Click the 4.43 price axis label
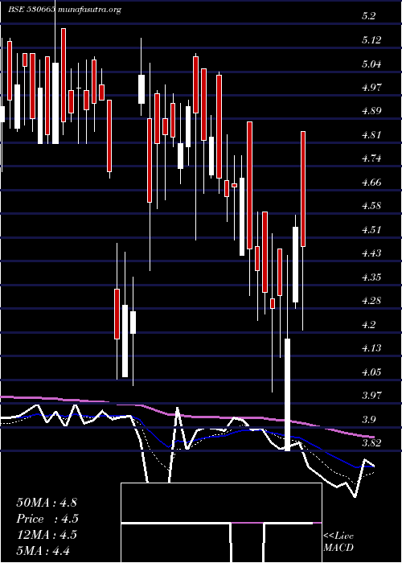Viewport: 402px width, 563px height. pyautogui.click(x=371, y=253)
